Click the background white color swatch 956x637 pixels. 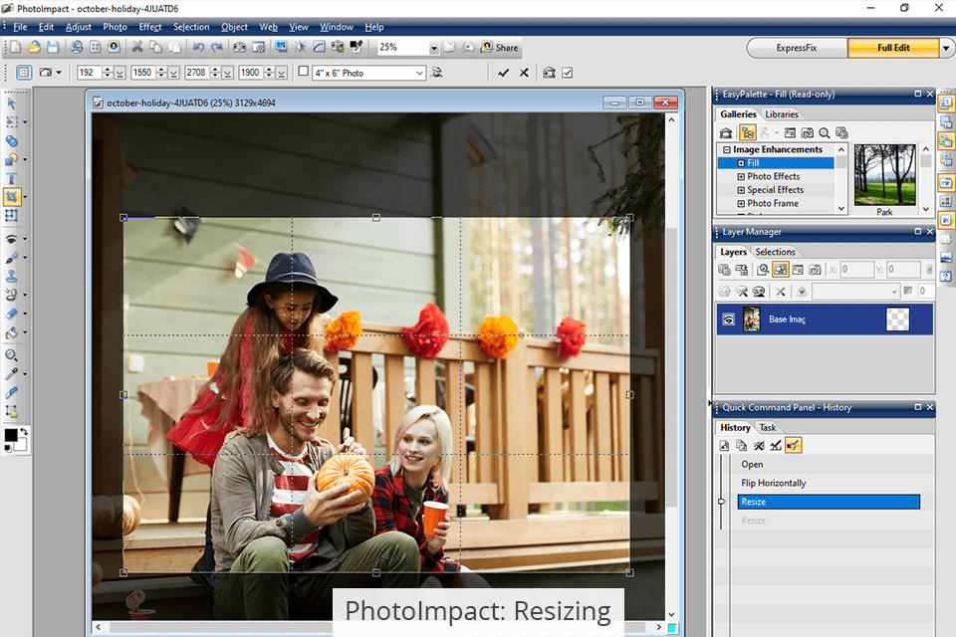(21, 444)
